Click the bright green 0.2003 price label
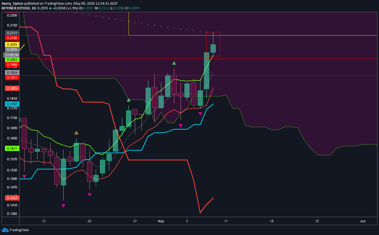The width and height of the screenshot is (379, 235). click(12, 60)
